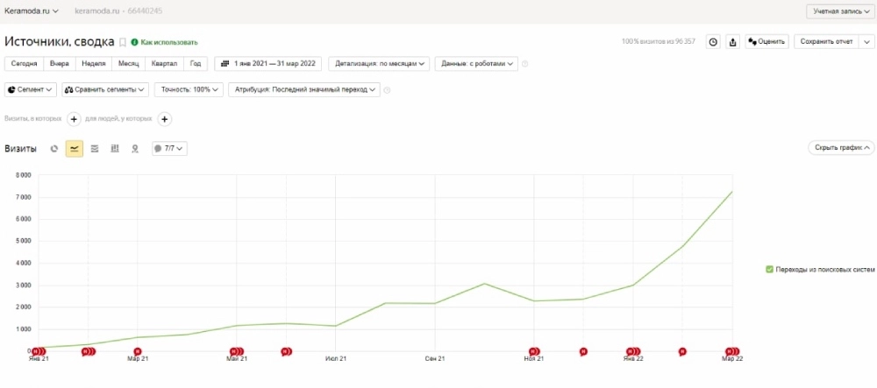877x388 pixels.
Task: Open the 7/7 chart annotations dropdown
Action: [169, 149]
